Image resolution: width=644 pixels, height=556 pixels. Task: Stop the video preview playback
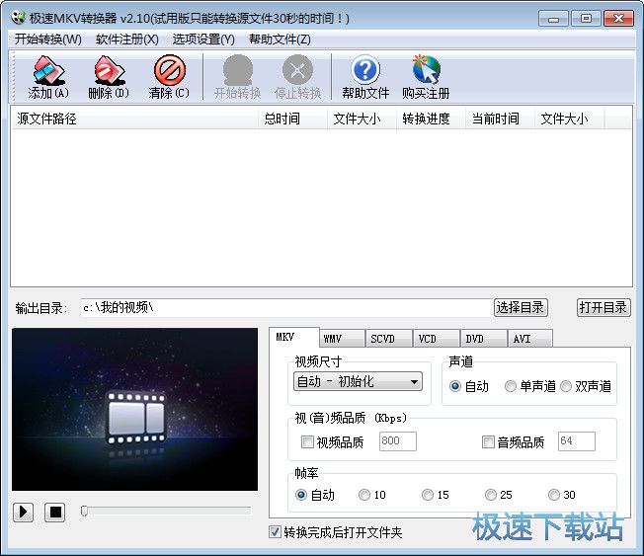click(x=55, y=512)
